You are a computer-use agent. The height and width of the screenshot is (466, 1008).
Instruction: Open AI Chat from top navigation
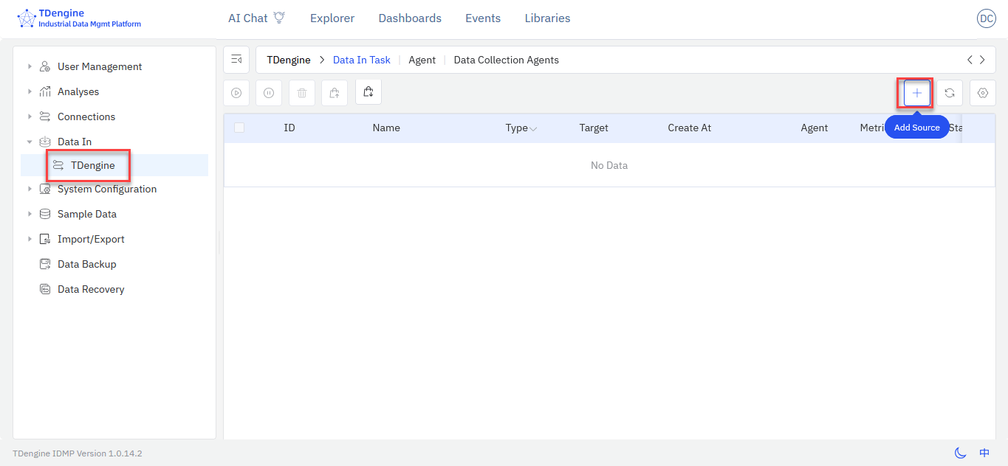tap(256, 18)
